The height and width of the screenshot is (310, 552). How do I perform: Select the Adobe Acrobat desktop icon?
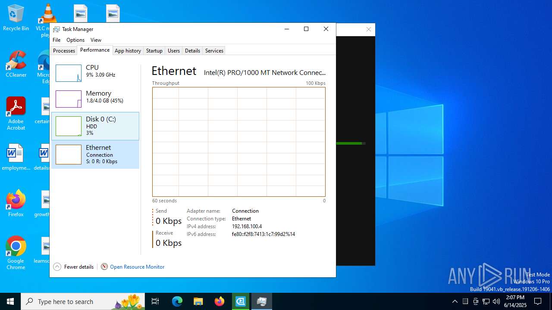16,114
